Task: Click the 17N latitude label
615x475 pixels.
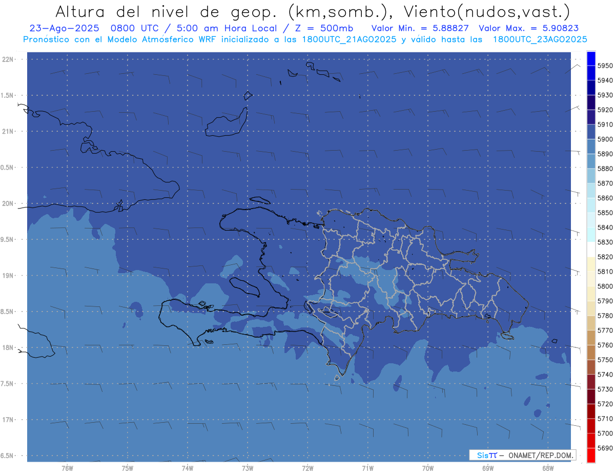Action: coord(8,420)
